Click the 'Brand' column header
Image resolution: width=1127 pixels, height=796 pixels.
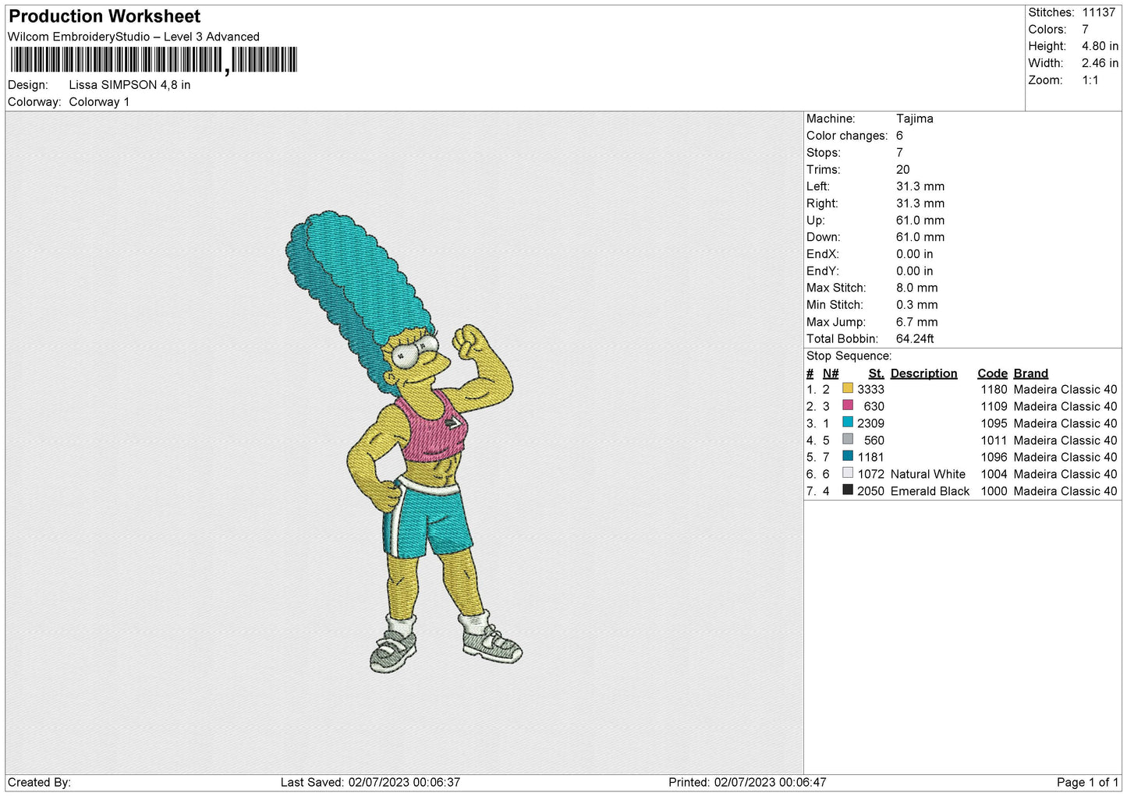(1030, 373)
